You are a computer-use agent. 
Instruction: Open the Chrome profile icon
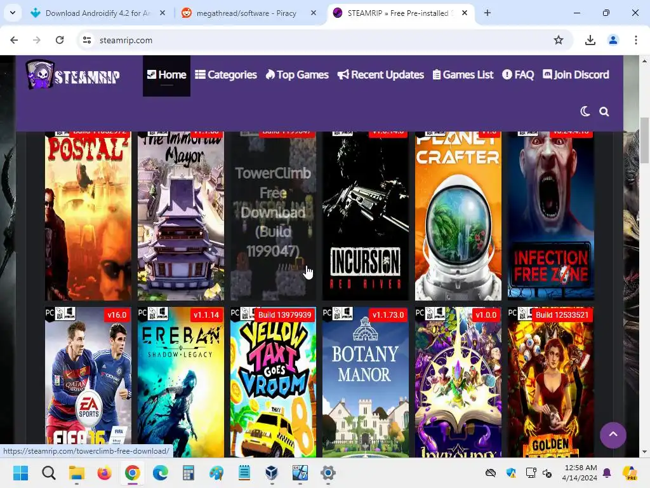pyautogui.click(x=613, y=40)
